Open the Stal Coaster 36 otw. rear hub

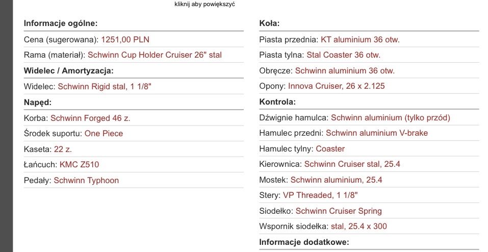[343, 55]
